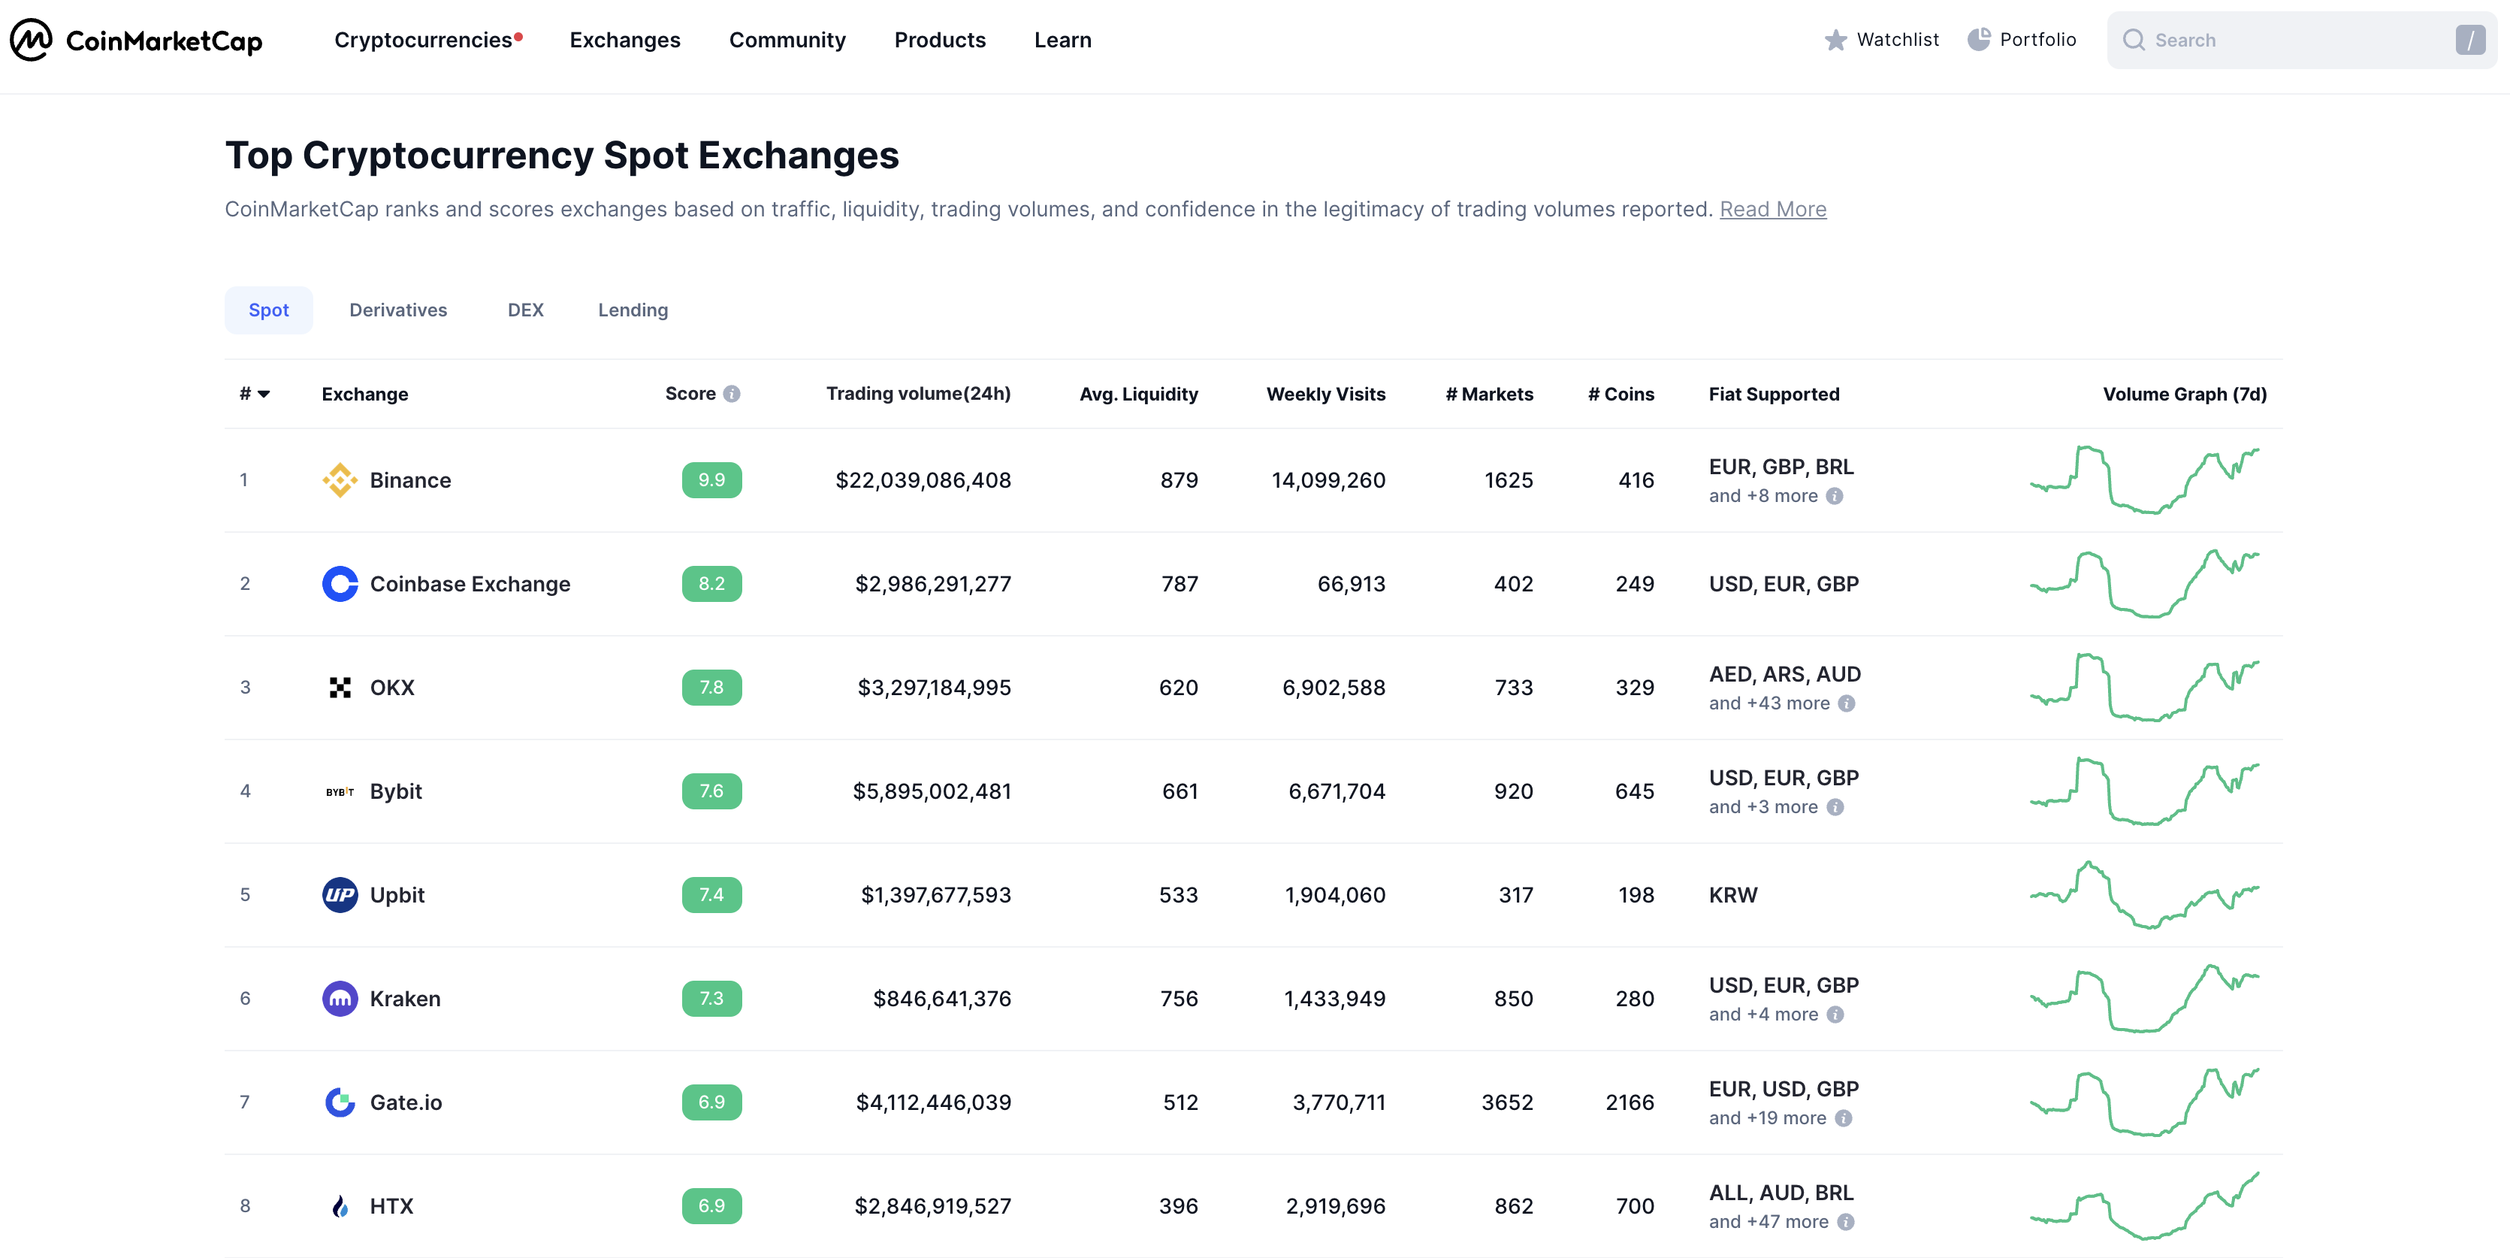The width and height of the screenshot is (2510, 1258).
Task: Switch to the Lending tab
Action: tap(633, 310)
